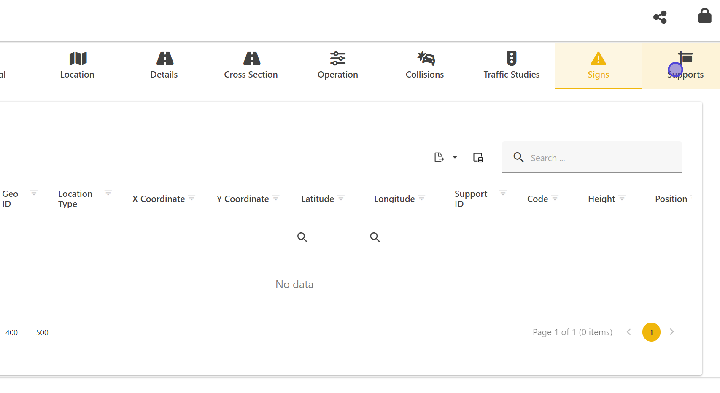Open the Height column filter
Viewport: 720px width, 393px height.
(x=622, y=198)
